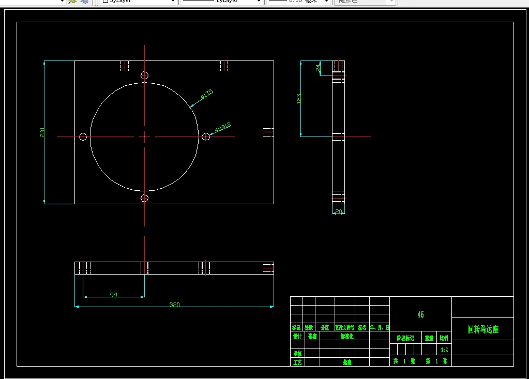Open the color control ByLayer dropdown
The width and height of the screenshot is (529, 379).
tap(138, 2)
